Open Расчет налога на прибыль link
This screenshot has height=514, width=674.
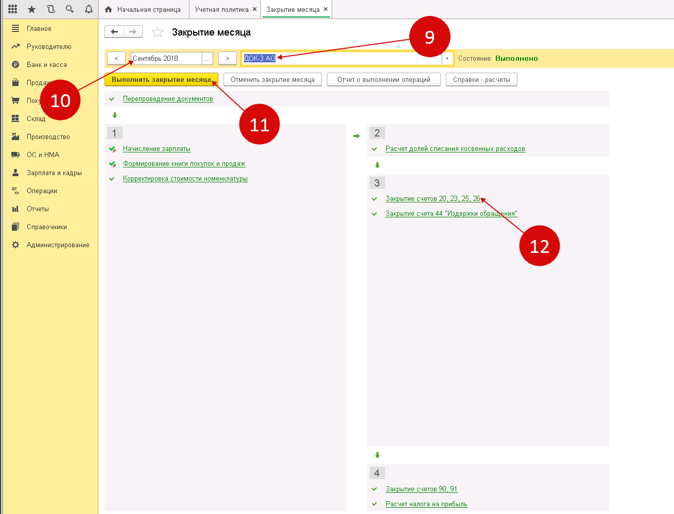426,504
